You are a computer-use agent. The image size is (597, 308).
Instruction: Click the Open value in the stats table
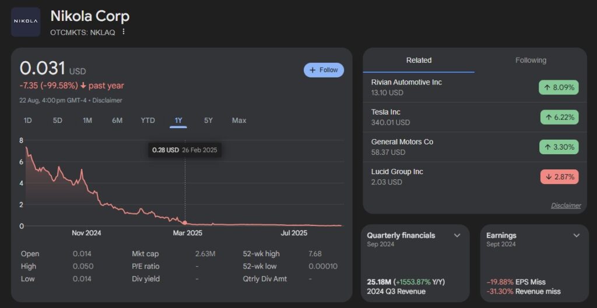[82, 254]
